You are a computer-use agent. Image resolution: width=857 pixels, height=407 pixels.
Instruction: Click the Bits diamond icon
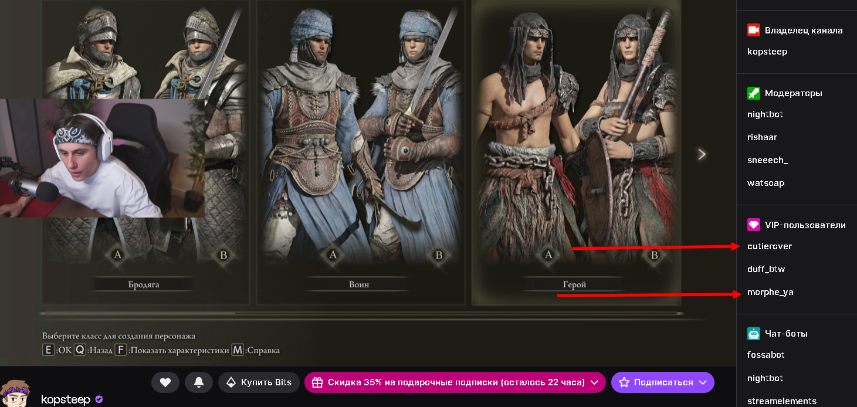pos(231,382)
